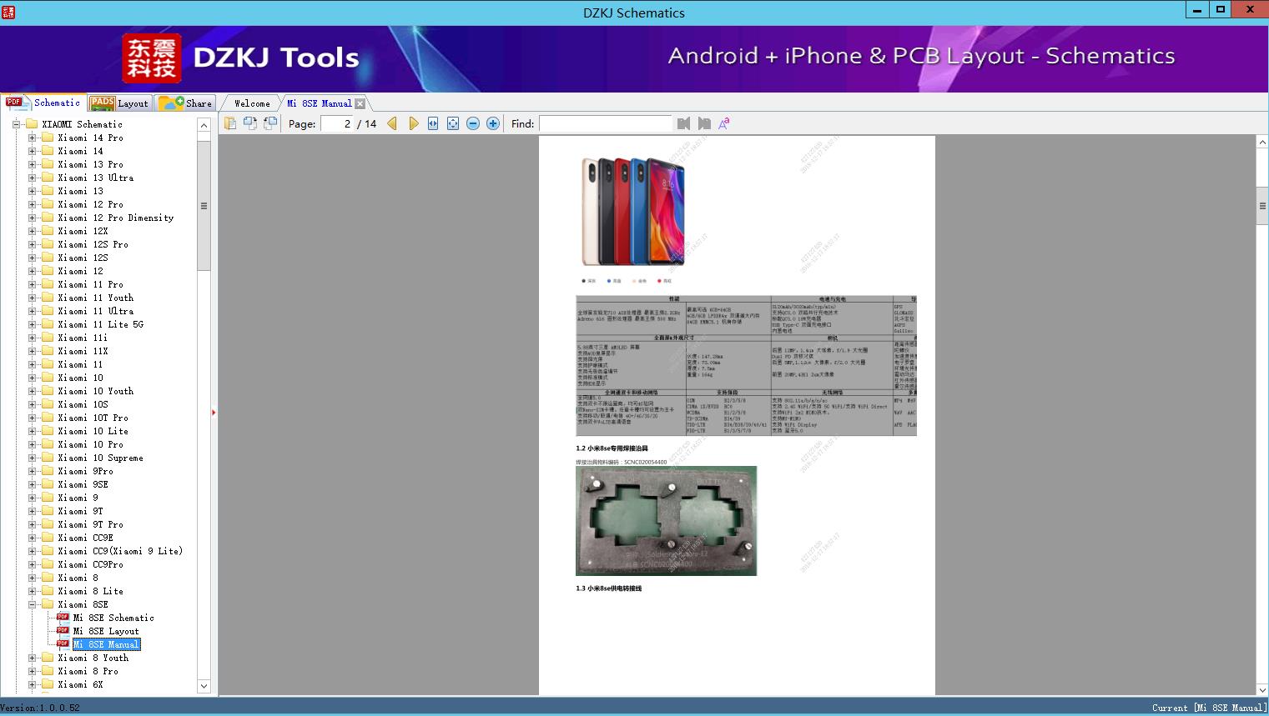Select the Xiaomi 13 Pro tree item
1269x716 pixels.
click(91, 164)
